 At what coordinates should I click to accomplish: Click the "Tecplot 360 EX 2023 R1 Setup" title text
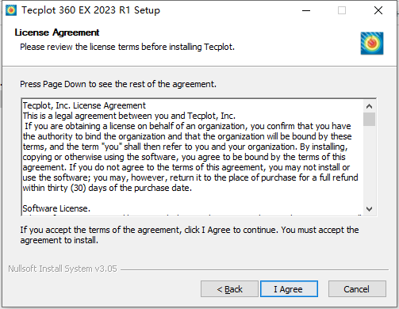[90, 10]
